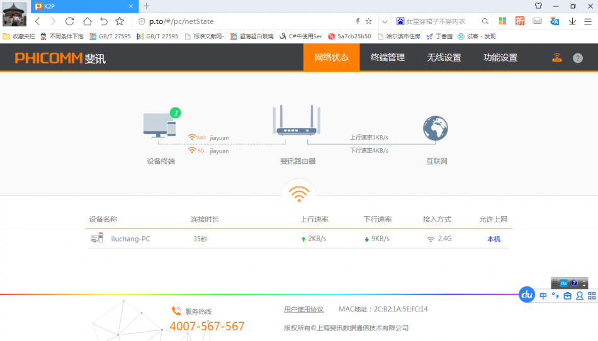598x341 pixels.
Task: Reload the page with refresh icon
Action: click(x=69, y=21)
